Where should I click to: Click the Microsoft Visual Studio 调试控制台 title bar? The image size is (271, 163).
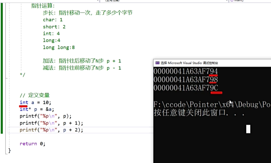212,63
